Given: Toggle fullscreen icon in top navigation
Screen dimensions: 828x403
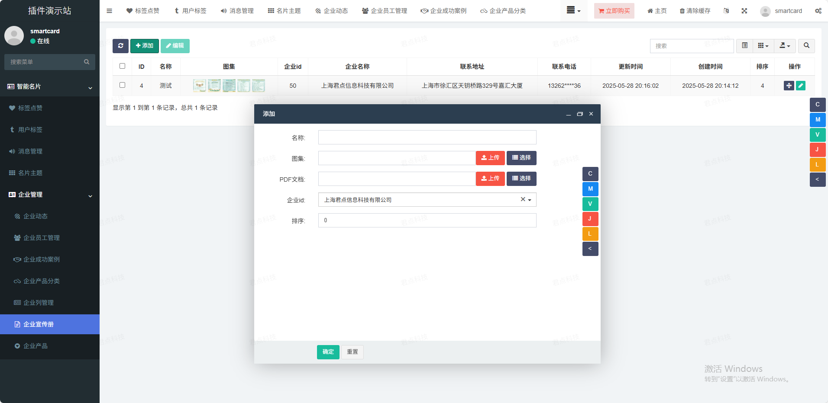Looking at the screenshot, I should tap(744, 11).
